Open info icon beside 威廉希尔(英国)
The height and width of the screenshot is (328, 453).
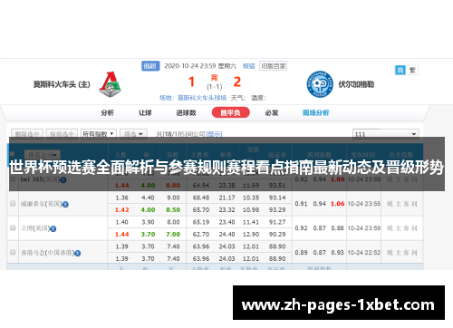pos(65,205)
